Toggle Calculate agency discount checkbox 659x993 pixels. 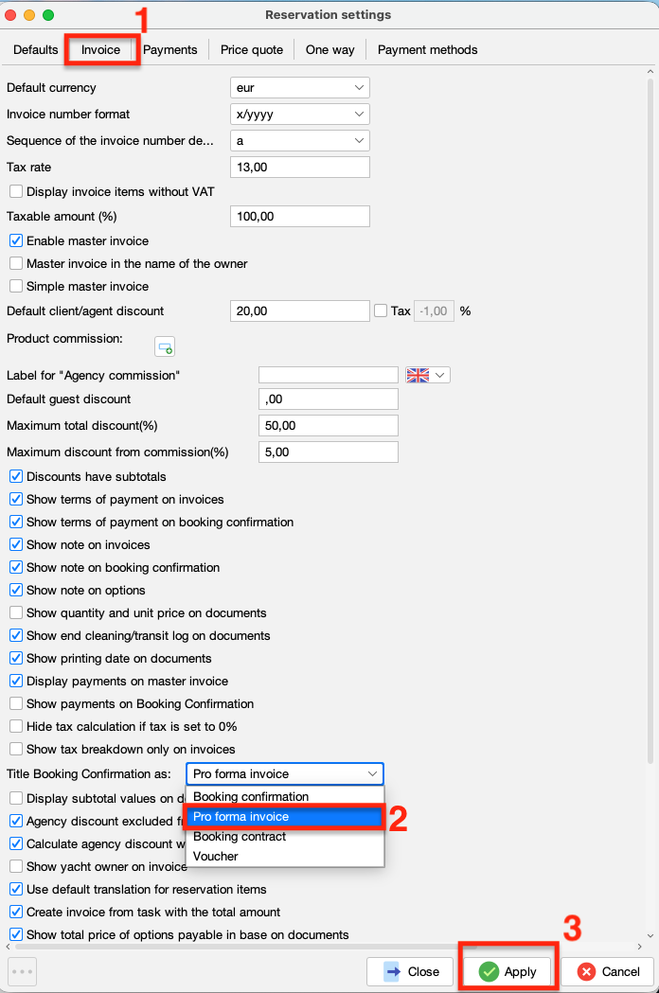tap(16, 843)
